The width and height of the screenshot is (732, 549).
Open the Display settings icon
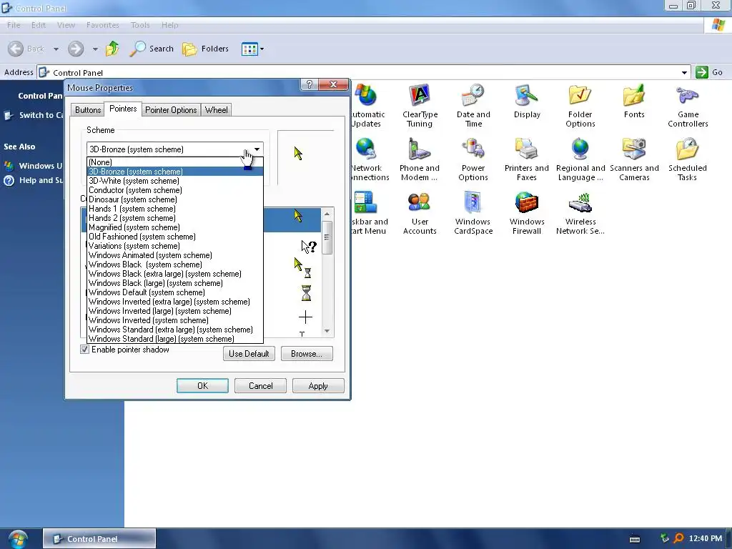(x=527, y=102)
